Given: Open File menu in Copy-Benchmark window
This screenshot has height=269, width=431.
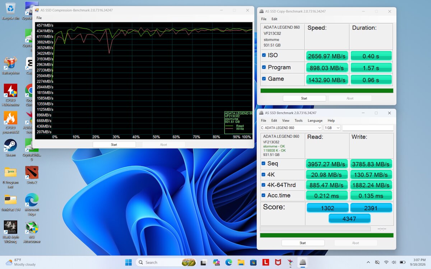Looking at the screenshot, I should tap(264, 19).
